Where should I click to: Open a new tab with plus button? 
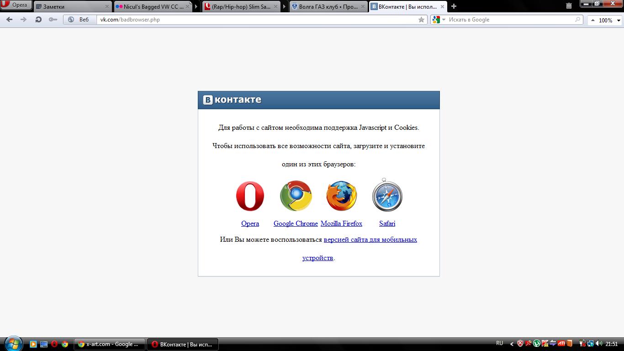point(454,6)
